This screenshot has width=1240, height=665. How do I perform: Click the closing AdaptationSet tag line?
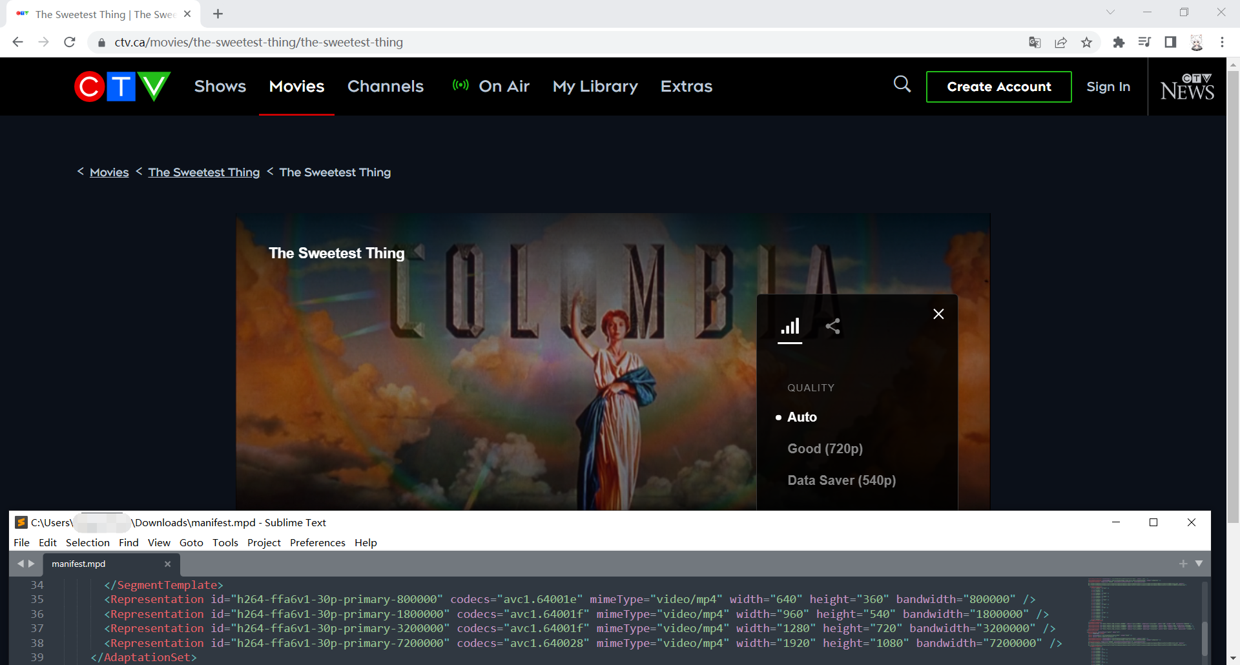pyautogui.click(x=144, y=657)
